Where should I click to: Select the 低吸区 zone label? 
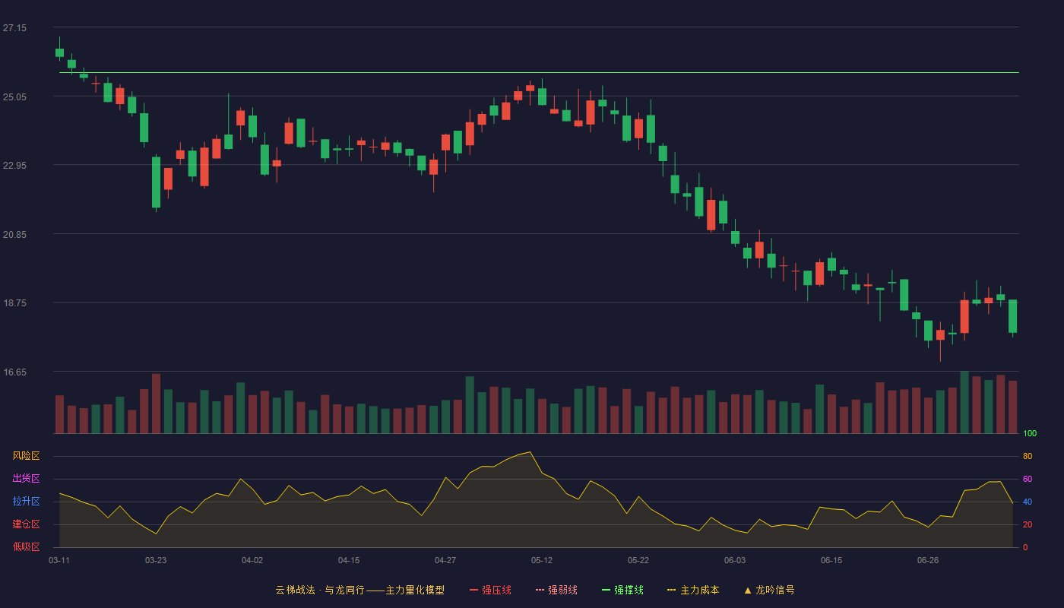(26, 546)
